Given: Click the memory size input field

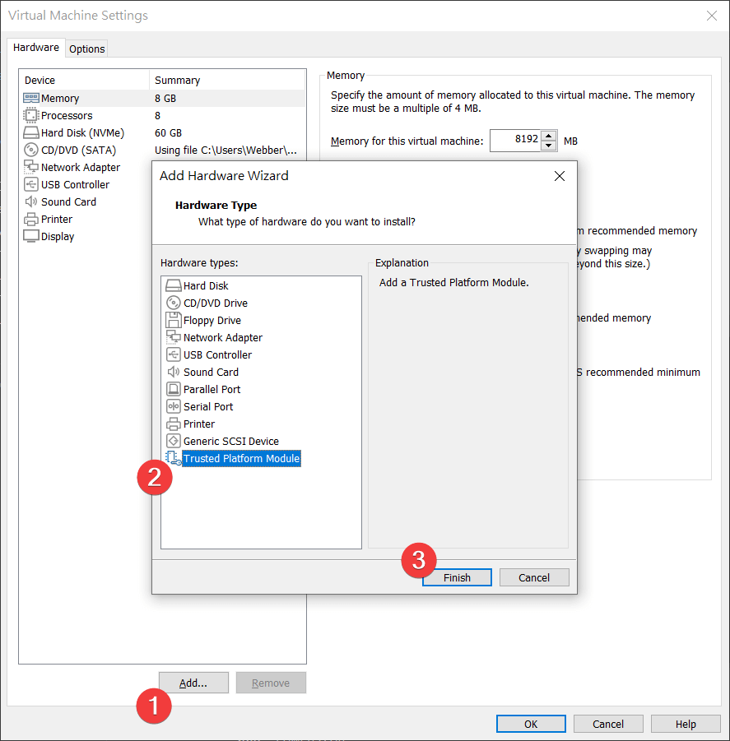Looking at the screenshot, I should click(515, 141).
